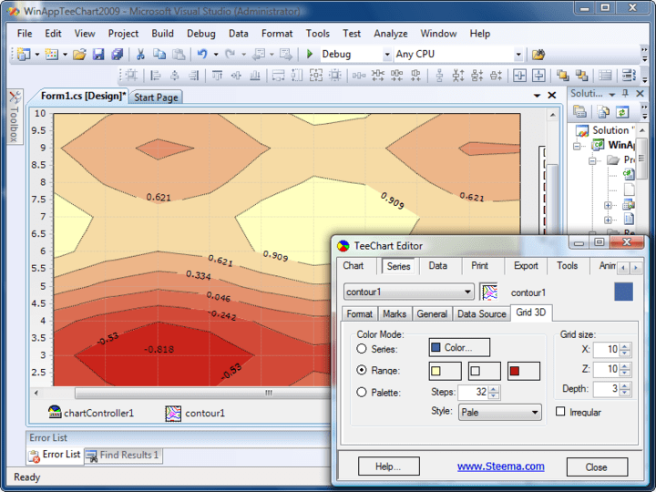Image resolution: width=656 pixels, height=492 pixels.
Task: Enable the Irregular checkbox
Action: point(560,412)
